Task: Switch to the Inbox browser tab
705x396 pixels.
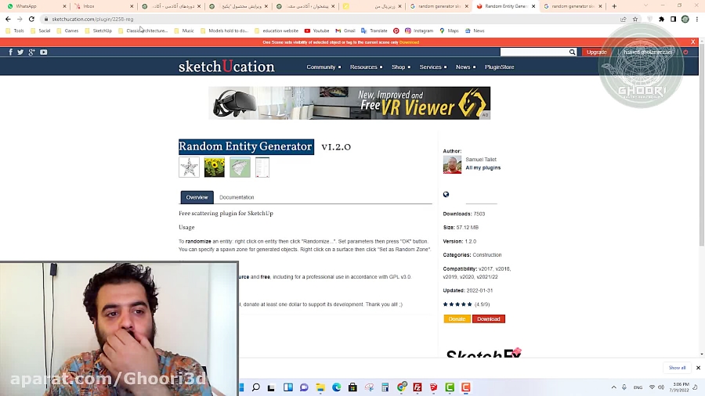Action: pyautogui.click(x=104, y=6)
